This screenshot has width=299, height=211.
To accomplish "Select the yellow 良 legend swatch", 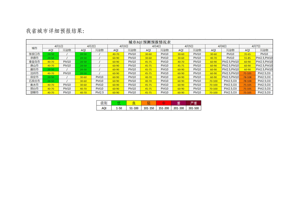I will [x=134, y=103].
